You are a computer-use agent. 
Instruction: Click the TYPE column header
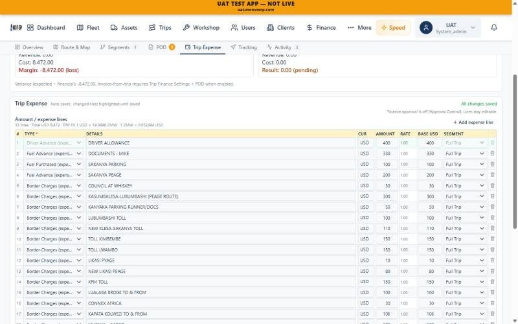point(31,134)
